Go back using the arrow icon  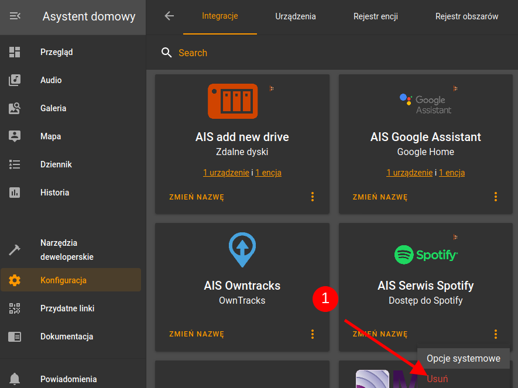pyautogui.click(x=169, y=16)
